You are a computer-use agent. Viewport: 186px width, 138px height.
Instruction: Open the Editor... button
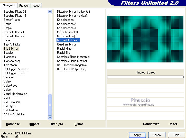pyautogui.click(x=80, y=124)
